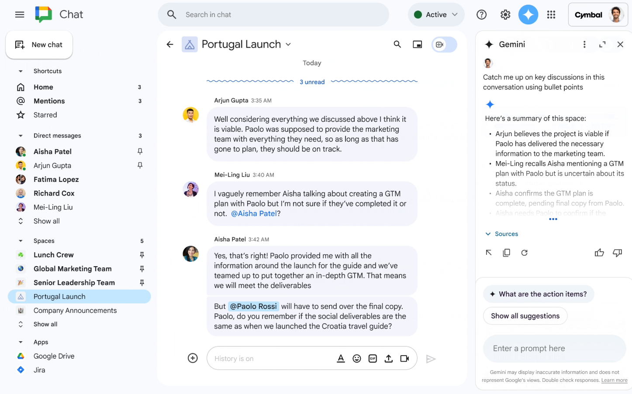Jump to the 3 unread marker
Image resolution: width=632 pixels, height=394 pixels.
(312, 82)
